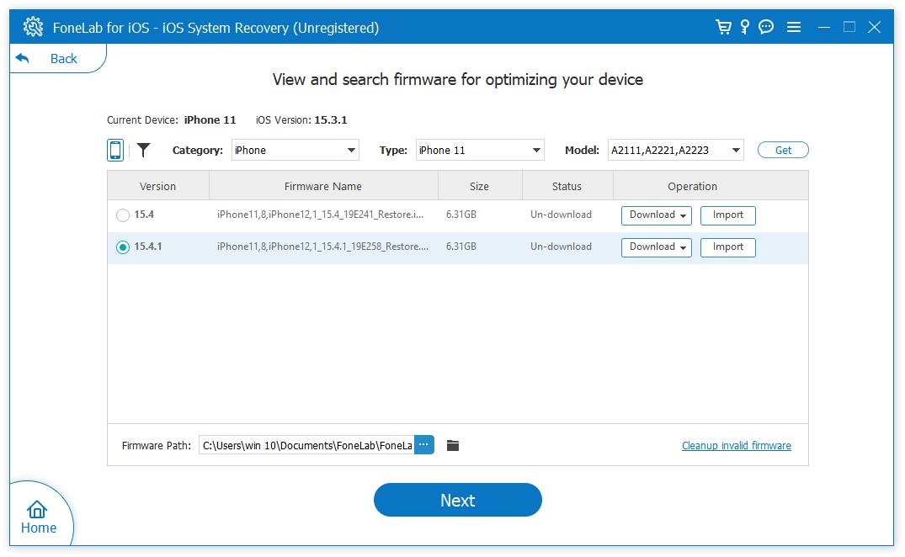Click the 6.31GB size in 15.4 row
Viewport: 905px width, 557px height.
(x=461, y=215)
